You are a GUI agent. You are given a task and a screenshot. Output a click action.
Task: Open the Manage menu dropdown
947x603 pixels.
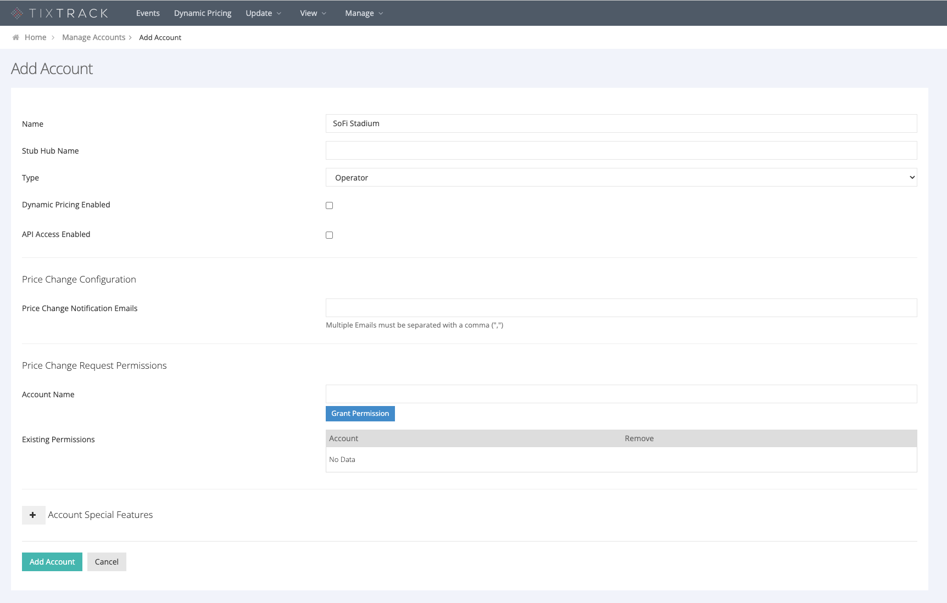click(x=364, y=13)
